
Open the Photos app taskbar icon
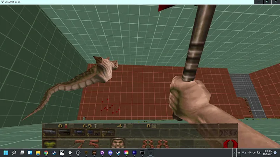pyautogui.click(x=62, y=153)
